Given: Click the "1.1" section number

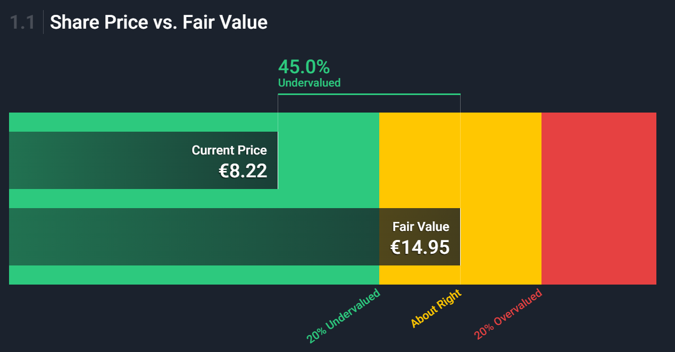Looking at the screenshot, I should coord(22,22).
